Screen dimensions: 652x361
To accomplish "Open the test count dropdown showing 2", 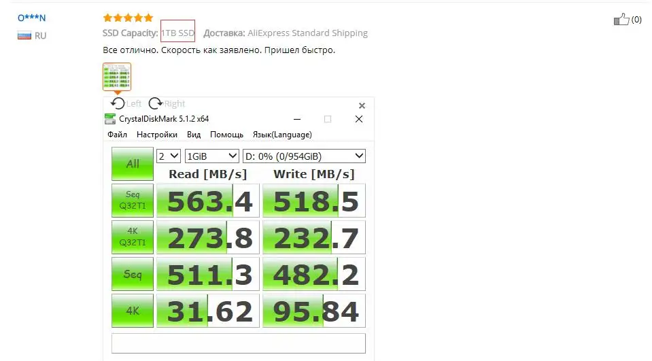I will coord(169,156).
